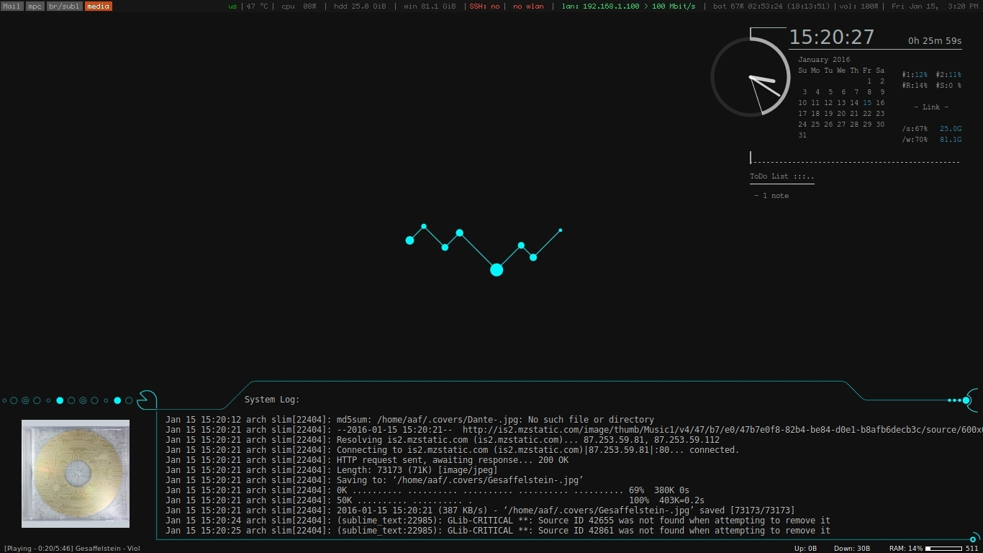Click the 100% 403K=0.2s log line
This screenshot has height=553, width=983.
435,500
